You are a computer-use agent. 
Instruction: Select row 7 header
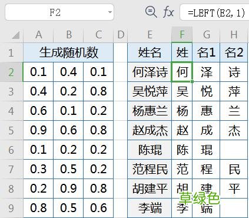click(x=11, y=169)
